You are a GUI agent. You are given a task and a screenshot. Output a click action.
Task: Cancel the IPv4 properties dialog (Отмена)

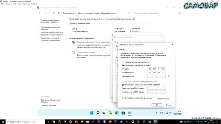pyautogui.click(x=168, y=105)
